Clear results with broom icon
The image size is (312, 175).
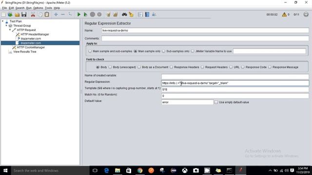coord(108,15)
